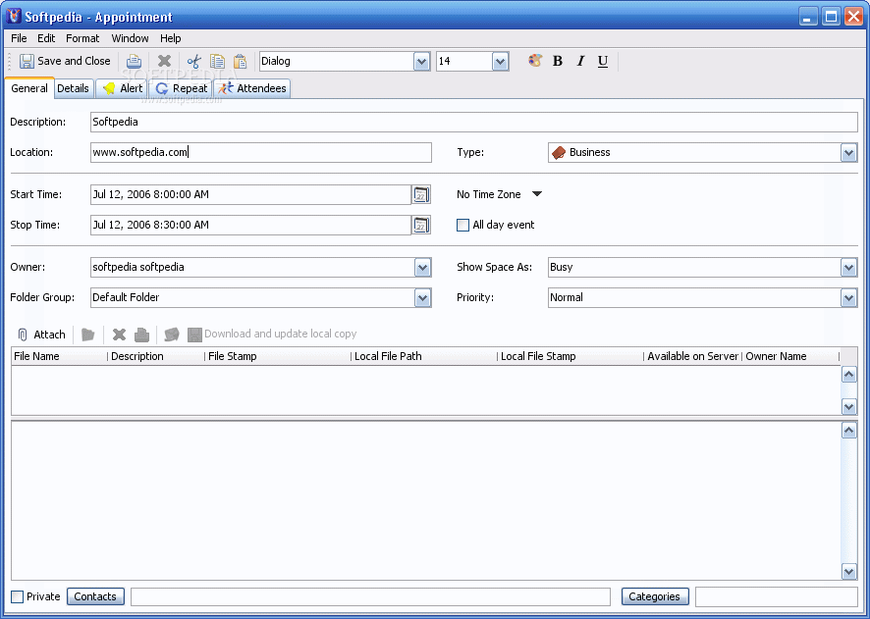
Task: Click the Copy icon in the toolbar
Action: 217,61
